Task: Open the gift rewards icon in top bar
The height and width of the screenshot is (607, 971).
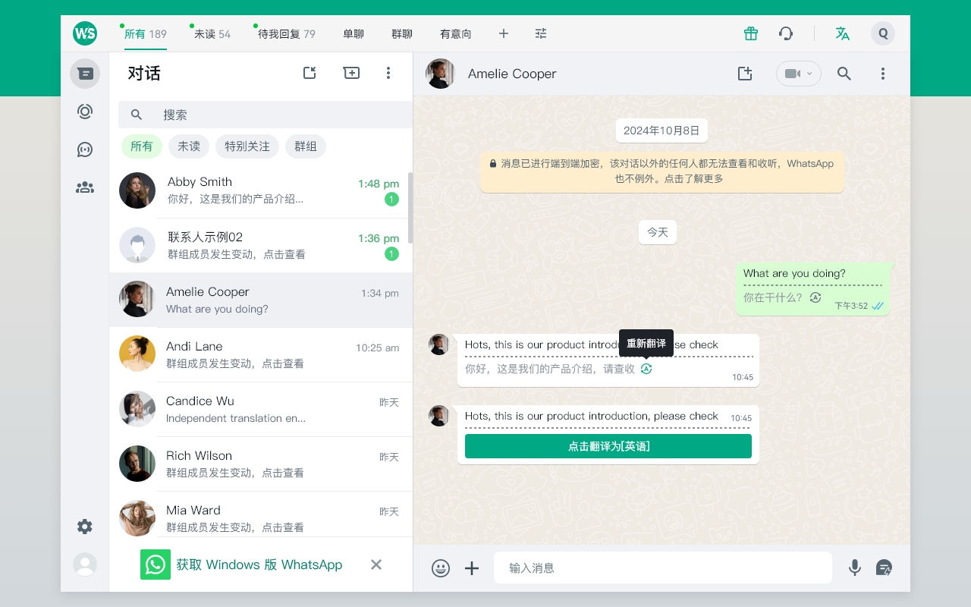Action: point(750,33)
